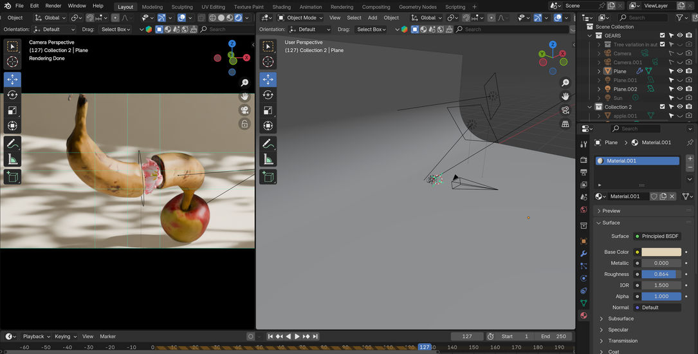
Task: Hide the Plane.002 object with eye icon
Action: click(x=680, y=89)
